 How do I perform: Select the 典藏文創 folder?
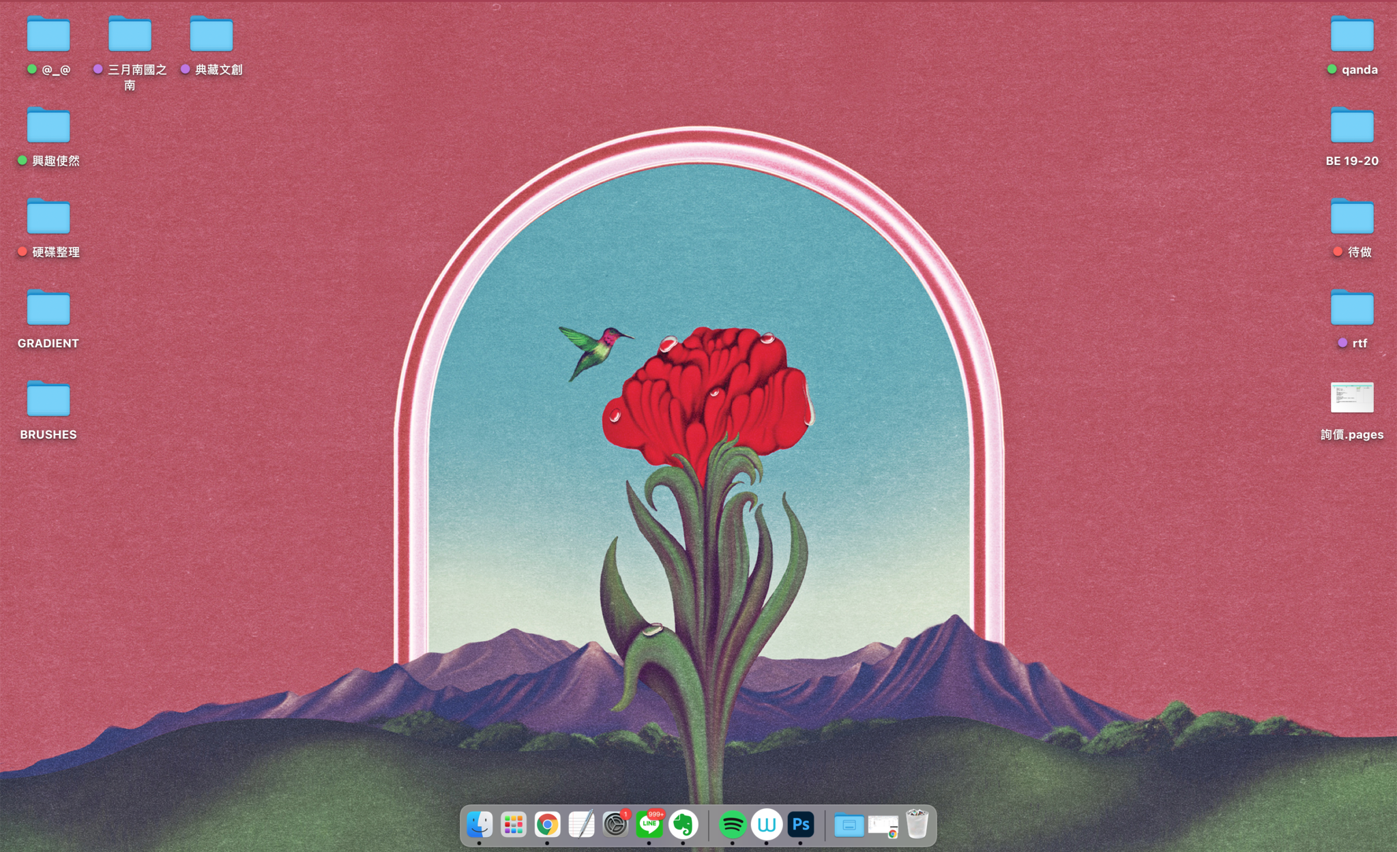[211, 34]
